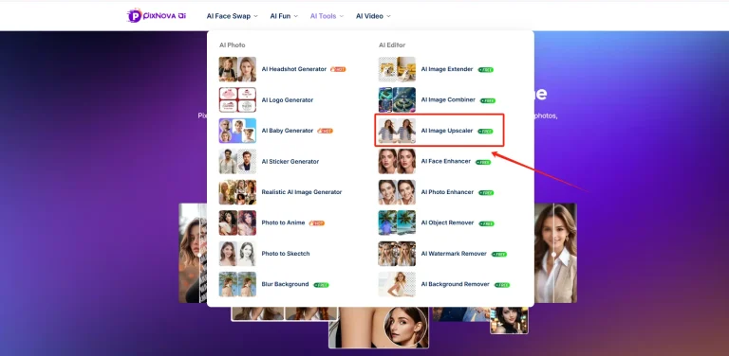Expand chevron next to AI Fun
This screenshot has height=356, width=729.
[x=295, y=16]
